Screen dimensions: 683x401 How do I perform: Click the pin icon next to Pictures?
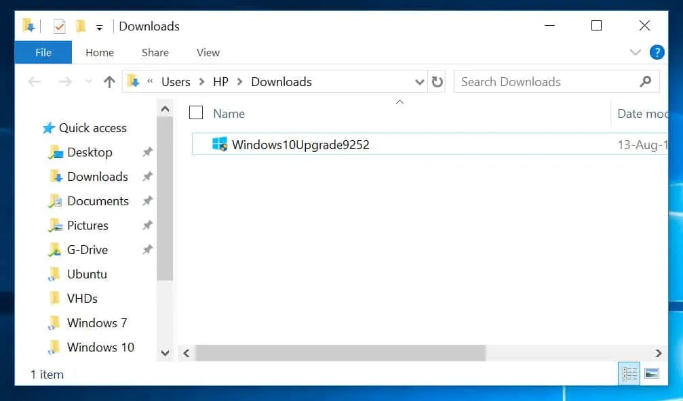tap(148, 225)
